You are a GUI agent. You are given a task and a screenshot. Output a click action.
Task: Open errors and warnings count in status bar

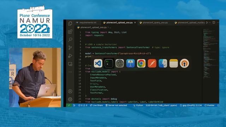pyautogui.click(x=83, y=105)
